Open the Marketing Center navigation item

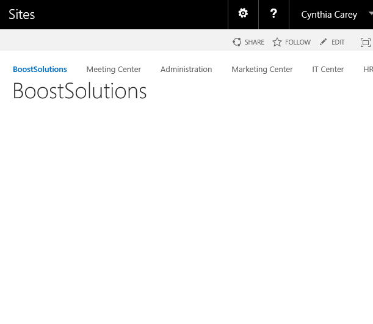click(x=262, y=70)
